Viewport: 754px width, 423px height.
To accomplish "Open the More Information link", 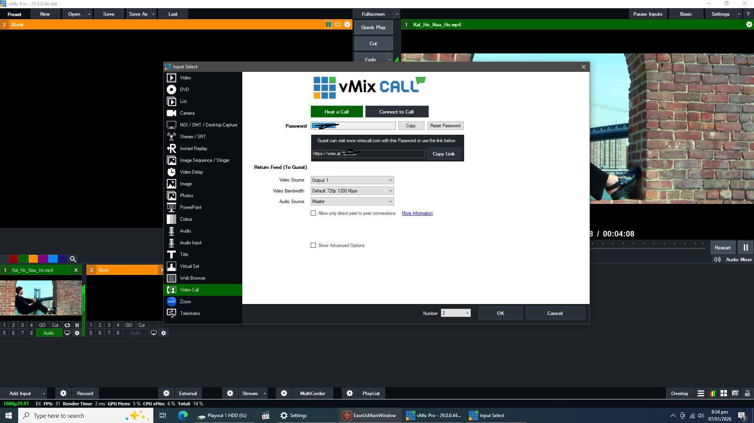I will coord(417,213).
